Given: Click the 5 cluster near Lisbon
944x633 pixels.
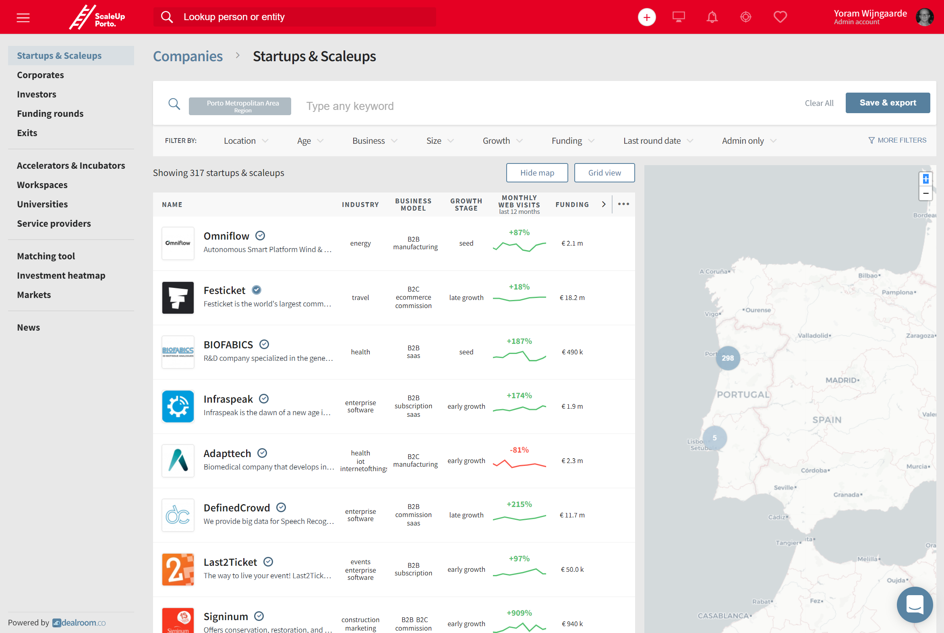Looking at the screenshot, I should coord(715,438).
